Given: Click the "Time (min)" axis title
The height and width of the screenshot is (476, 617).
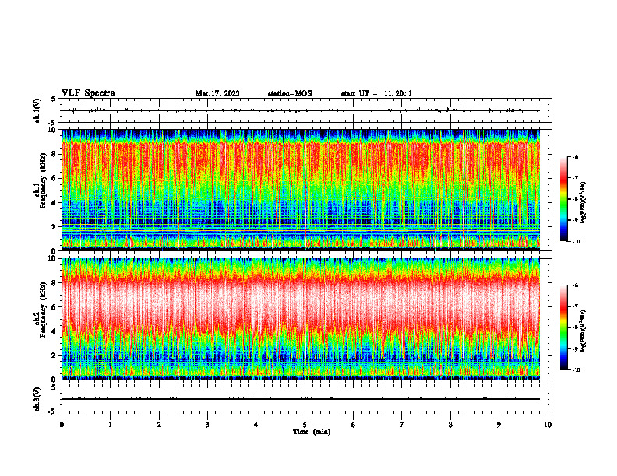Looking at the screenshot, I should coord(312,432).
